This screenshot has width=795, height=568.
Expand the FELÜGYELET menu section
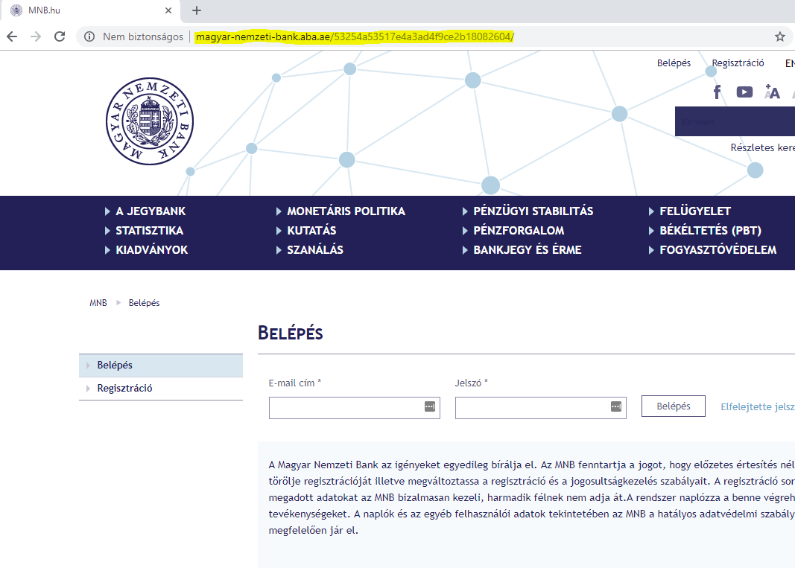[694, 211]
